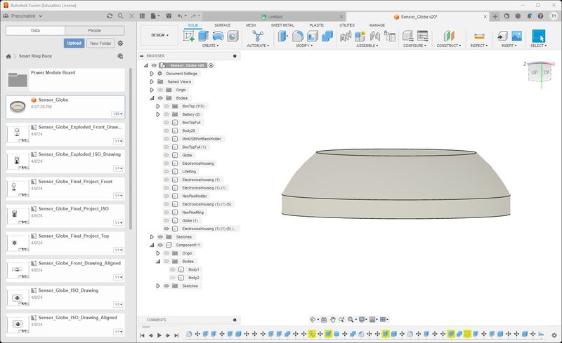This screenshot has height=343, width=562.
Task: Click the Measure icon under Inspect
Action: (x=480, y=36)
